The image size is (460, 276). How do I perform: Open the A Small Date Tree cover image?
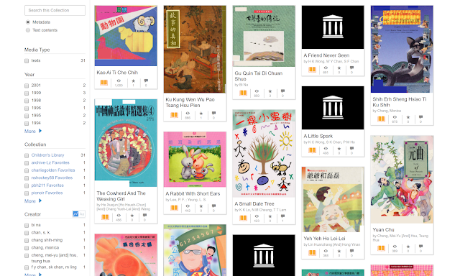pos(264,153)
